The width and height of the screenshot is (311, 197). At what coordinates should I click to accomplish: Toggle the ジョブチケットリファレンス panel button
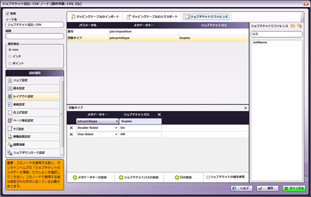pyautogui.click(x=206, y=16)
